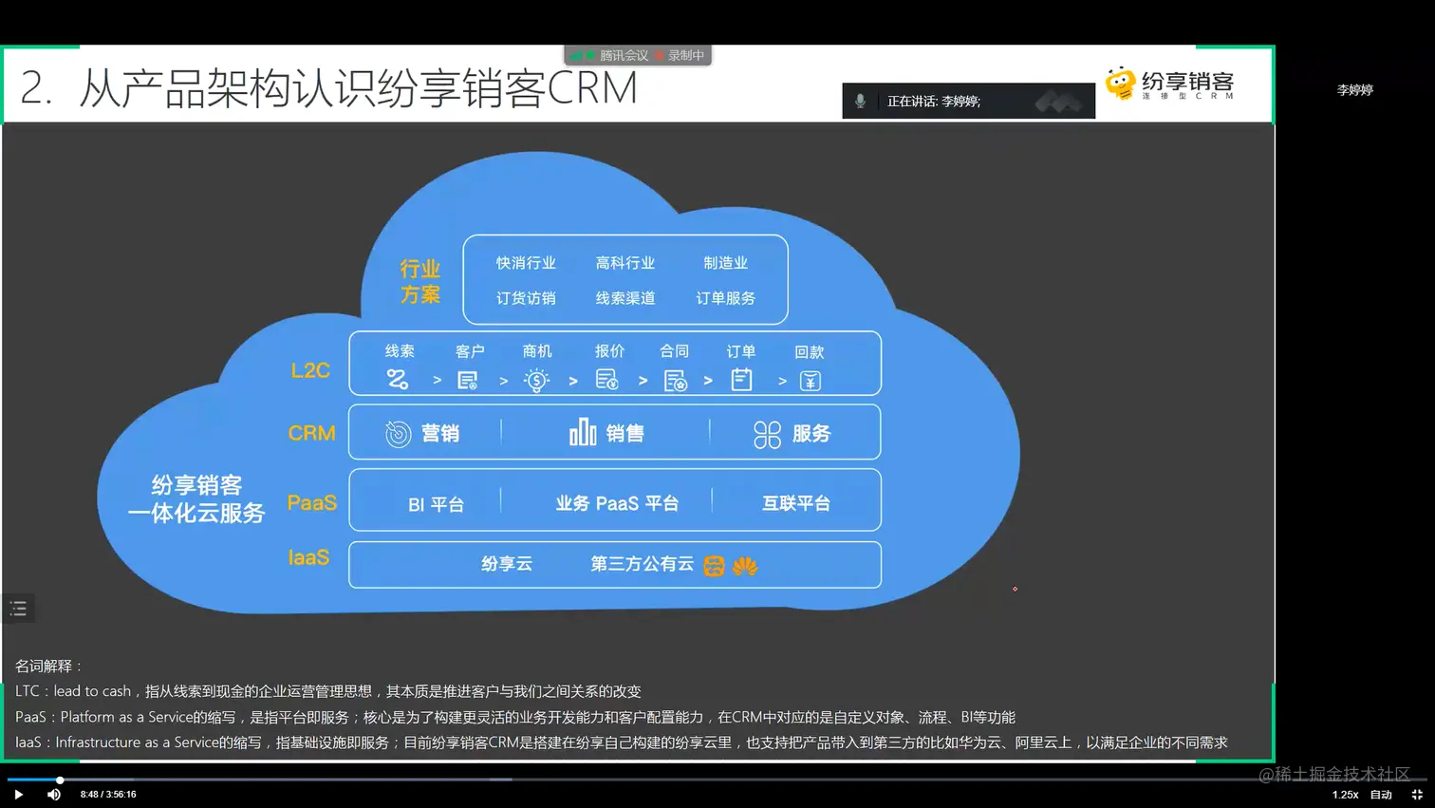
Task: Click the 互联平台 block
Action: pyautogui.click(x=795, y=503)
